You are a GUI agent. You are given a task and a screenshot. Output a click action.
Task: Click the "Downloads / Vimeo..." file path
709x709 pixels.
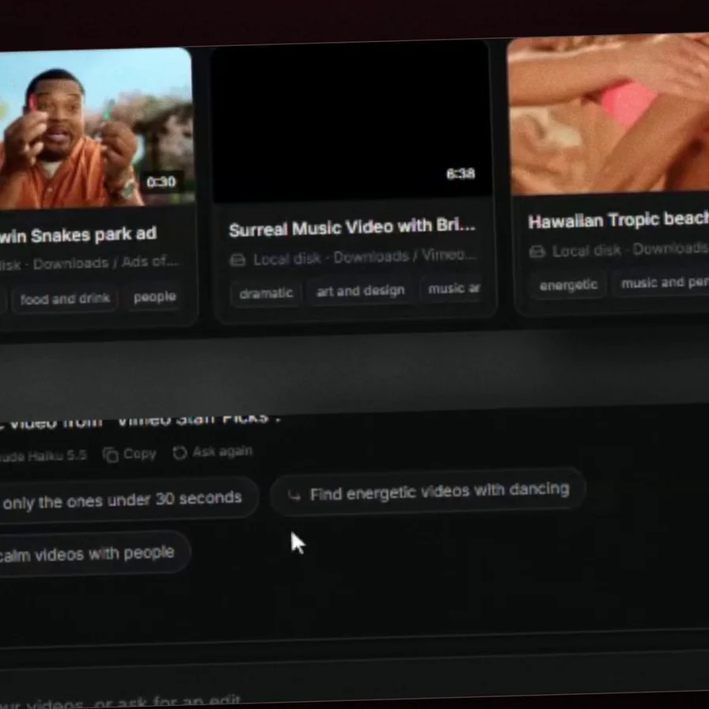tap(404, 256)
